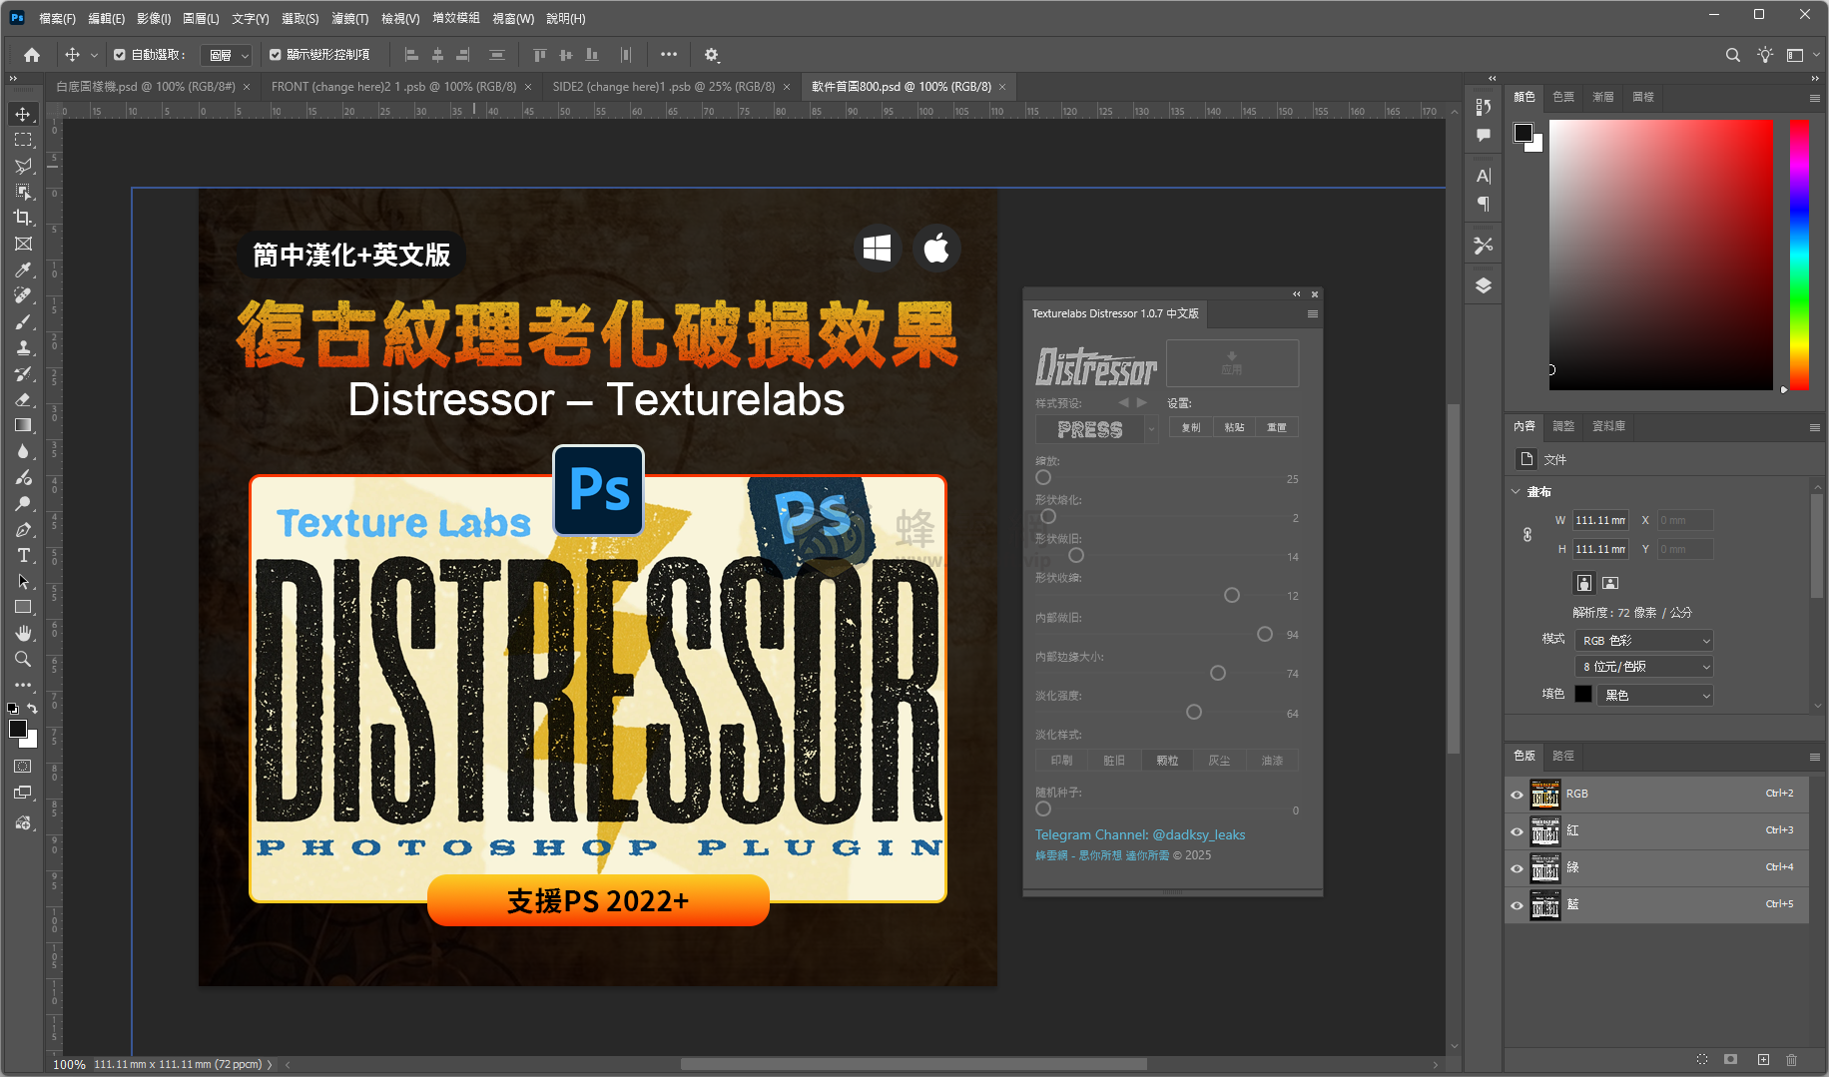Select the Rectangular Marquee tool
The width and height of the screenshot is (1829, 1077).
coord(23,140)
